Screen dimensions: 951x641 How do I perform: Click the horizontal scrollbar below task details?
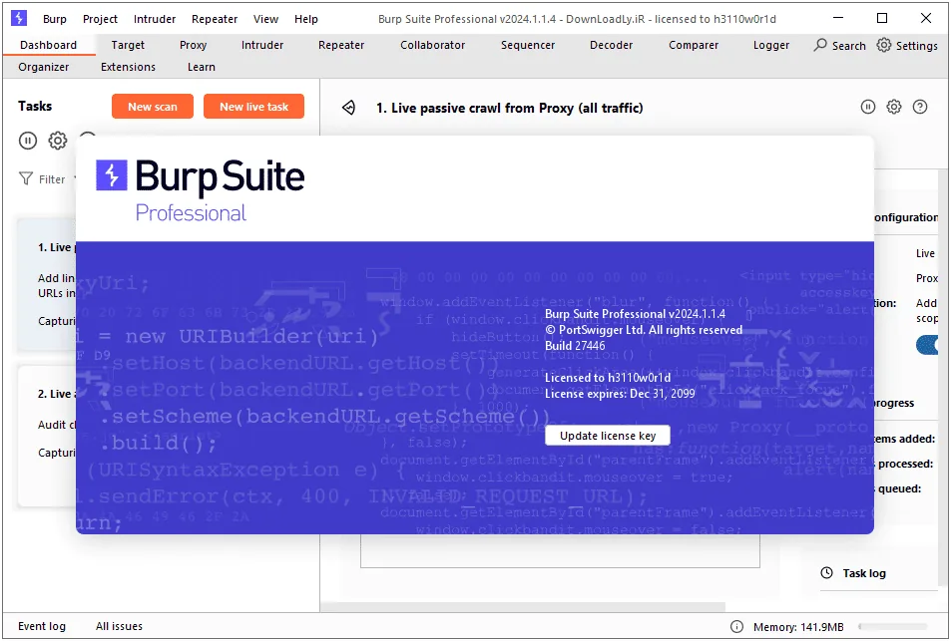523,606
